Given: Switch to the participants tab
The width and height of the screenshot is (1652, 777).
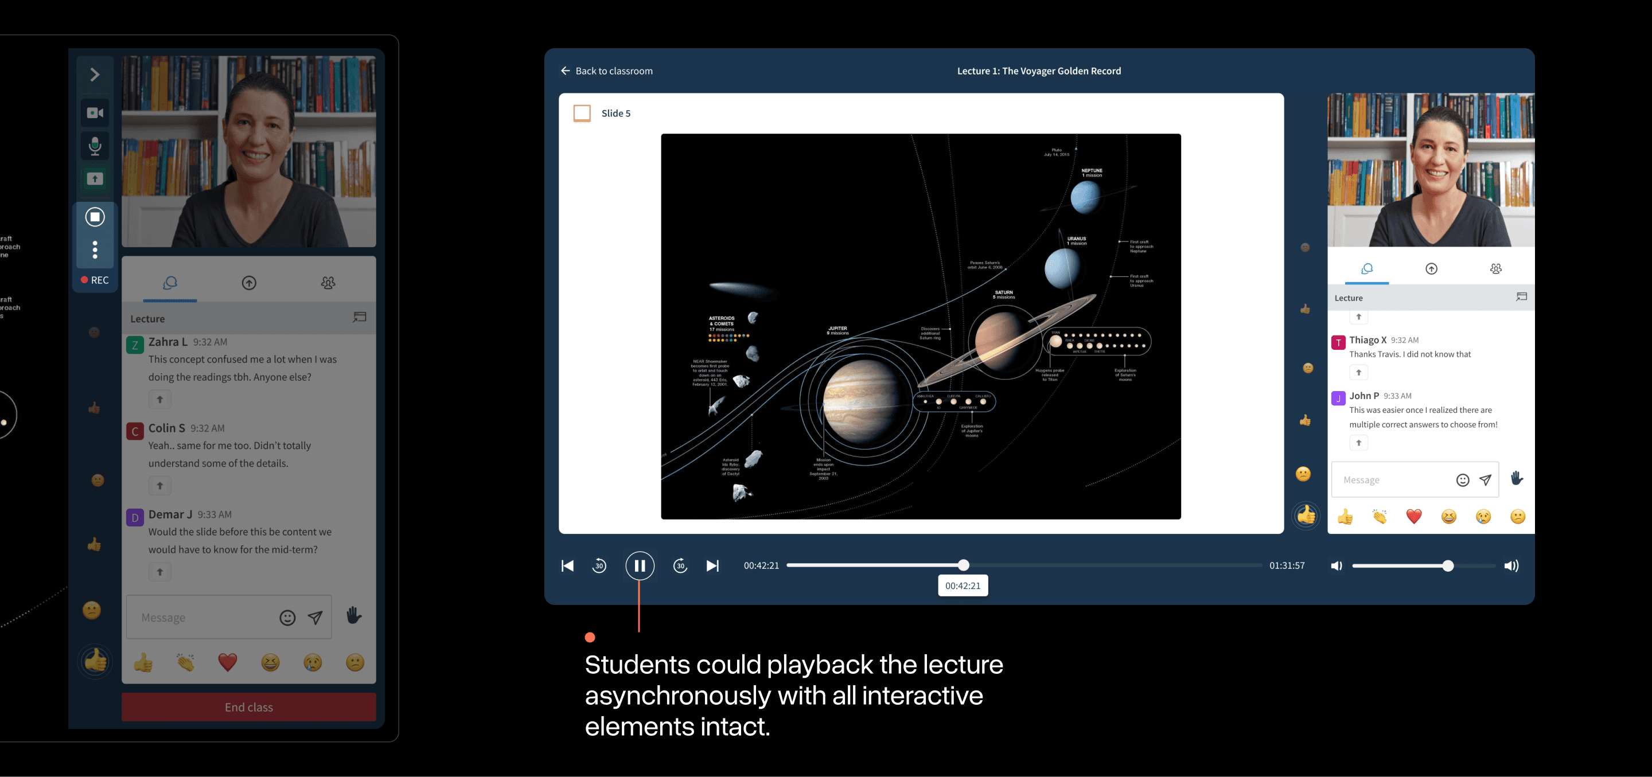Looking at the screenshot, I should pyautogui.click(x=328, y=282).
